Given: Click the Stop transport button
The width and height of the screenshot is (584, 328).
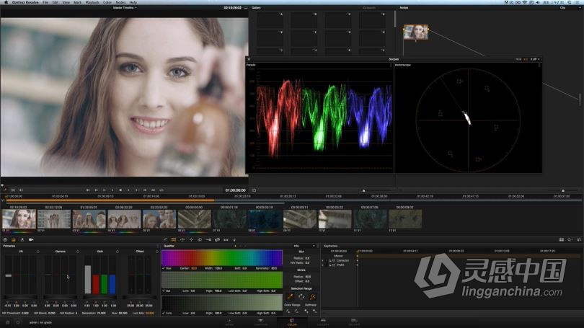Looking at the screenshot, I should tap(120, 190).
